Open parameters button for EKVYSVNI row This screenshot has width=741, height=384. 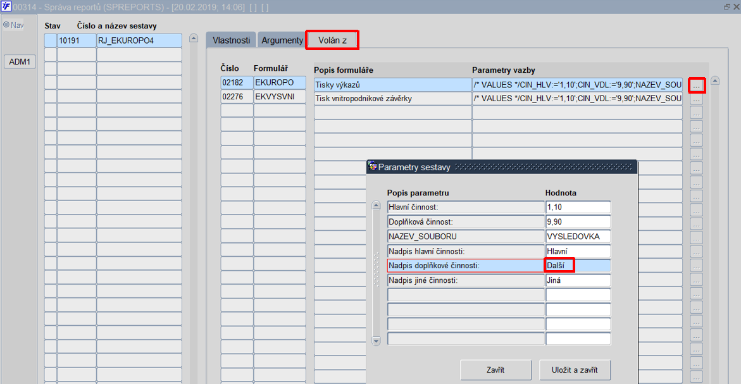click(x=697, y=99)
